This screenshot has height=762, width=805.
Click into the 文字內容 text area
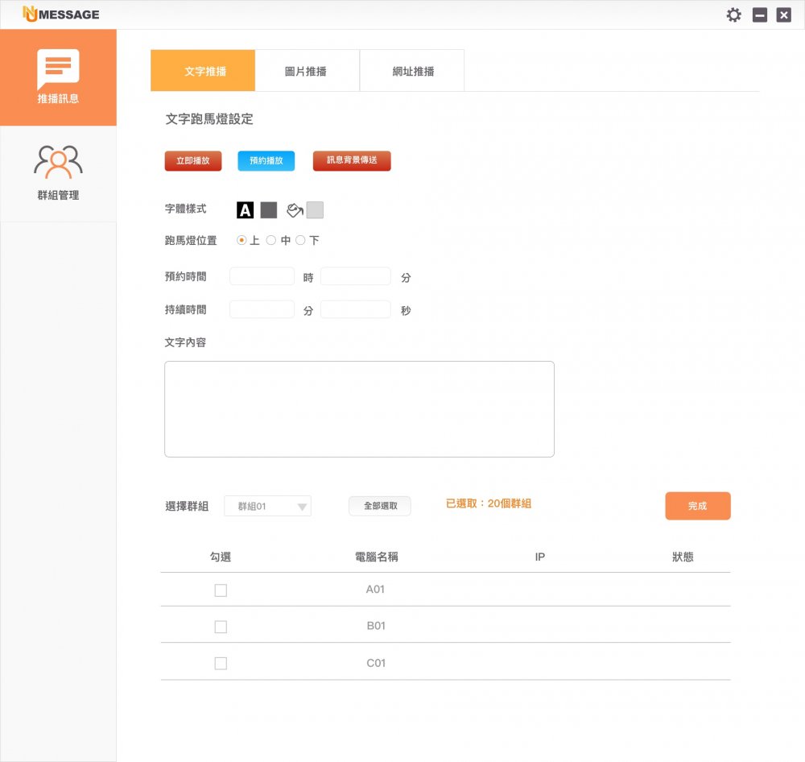(x=359, y=409)
